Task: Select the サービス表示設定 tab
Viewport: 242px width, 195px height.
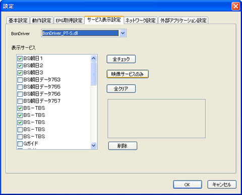Action: [x=104, y=20]
